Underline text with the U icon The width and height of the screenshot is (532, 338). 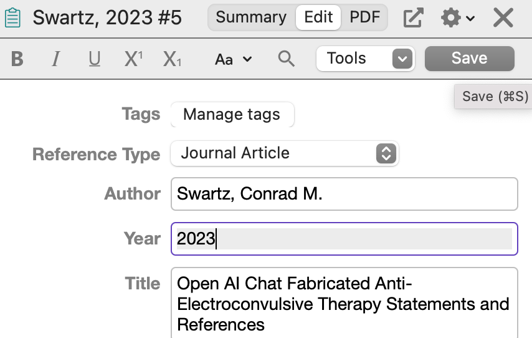pos(94,59)
